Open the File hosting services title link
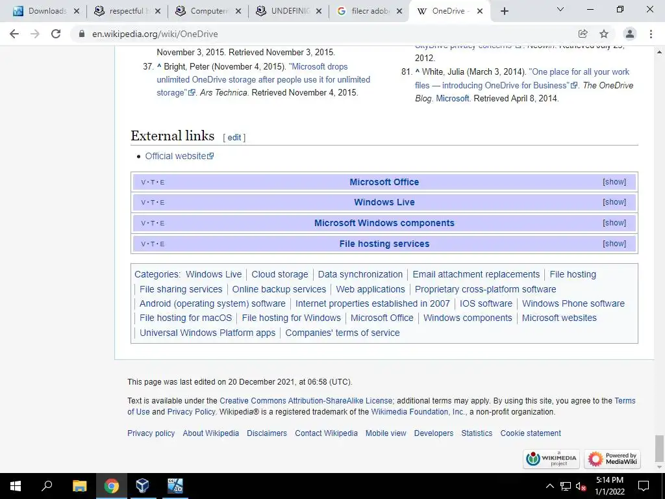 384,244
